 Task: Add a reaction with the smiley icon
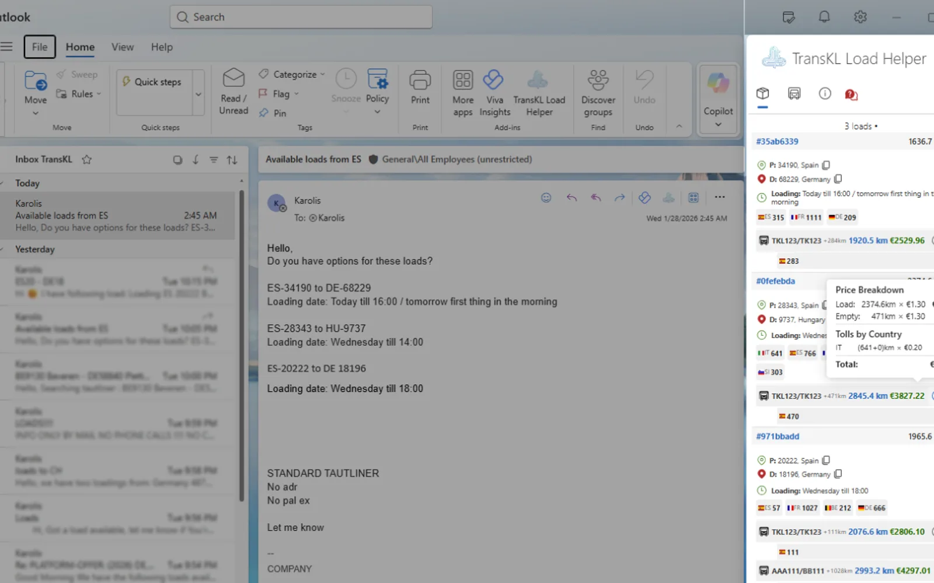pyautogui.click(x=546, y=198)
